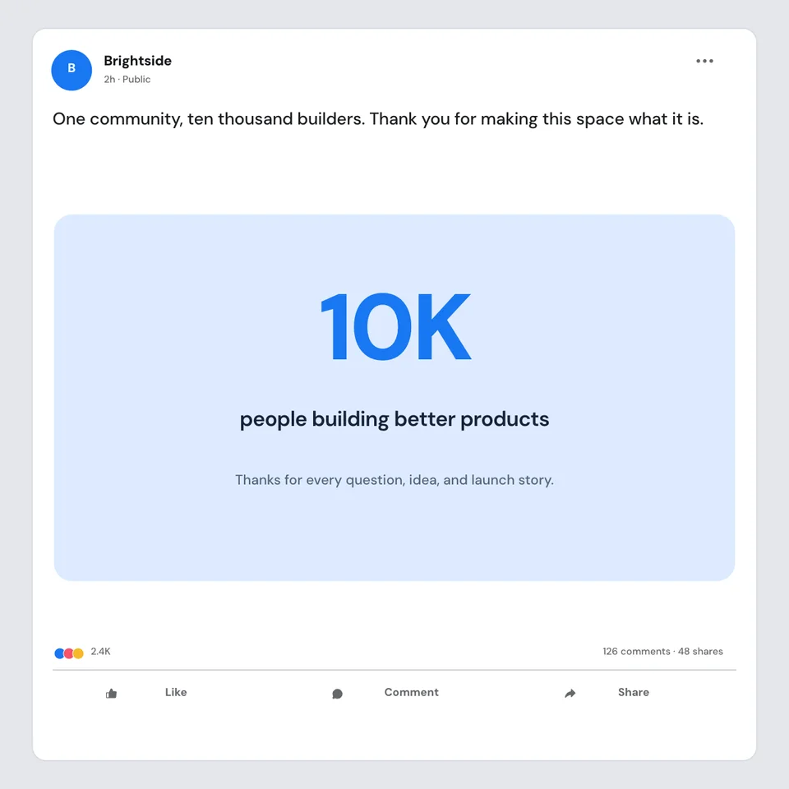Click the red reaction circle
789x789 pixels.
69,653
